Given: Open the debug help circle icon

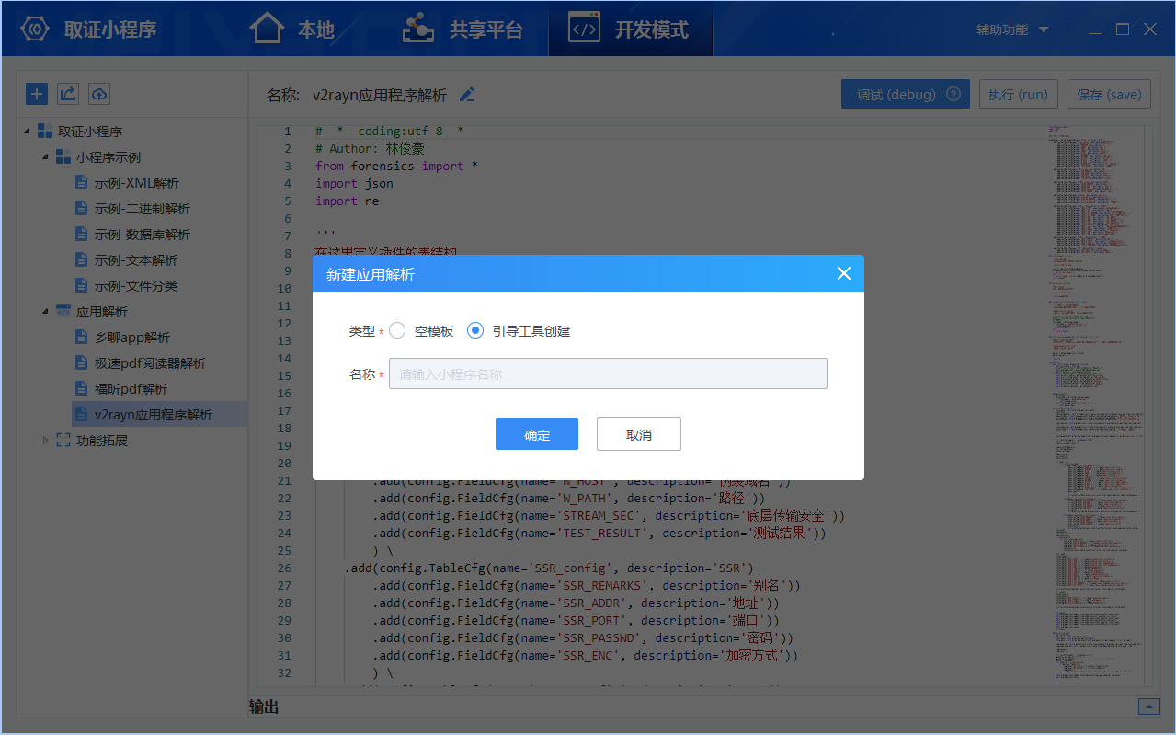Looking at the screenshot, I should click(x=953, y=93).
